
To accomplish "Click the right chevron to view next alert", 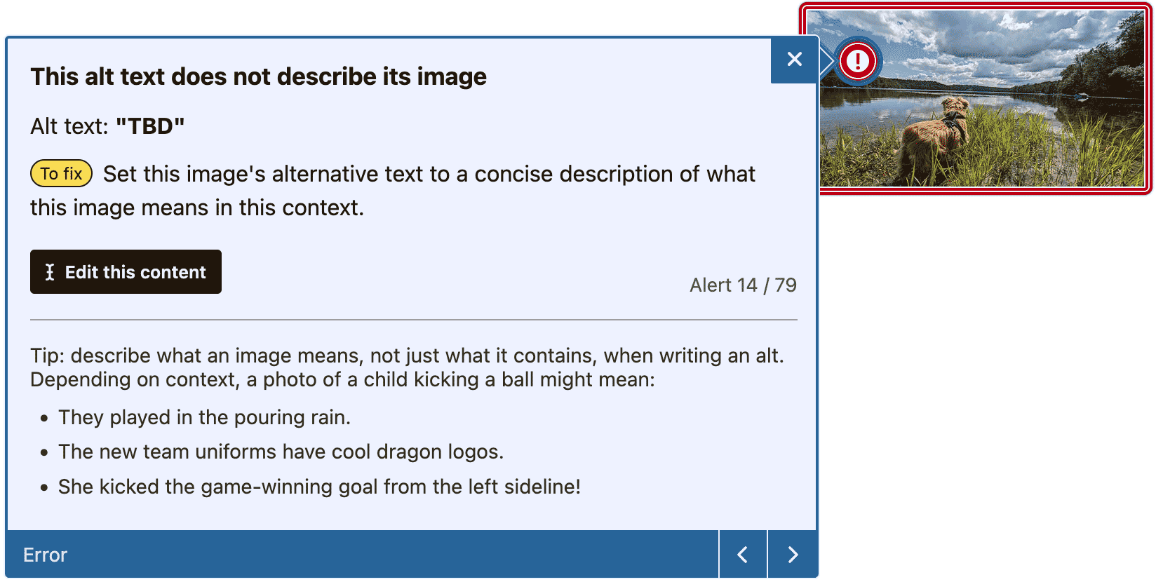I will 792,554.
